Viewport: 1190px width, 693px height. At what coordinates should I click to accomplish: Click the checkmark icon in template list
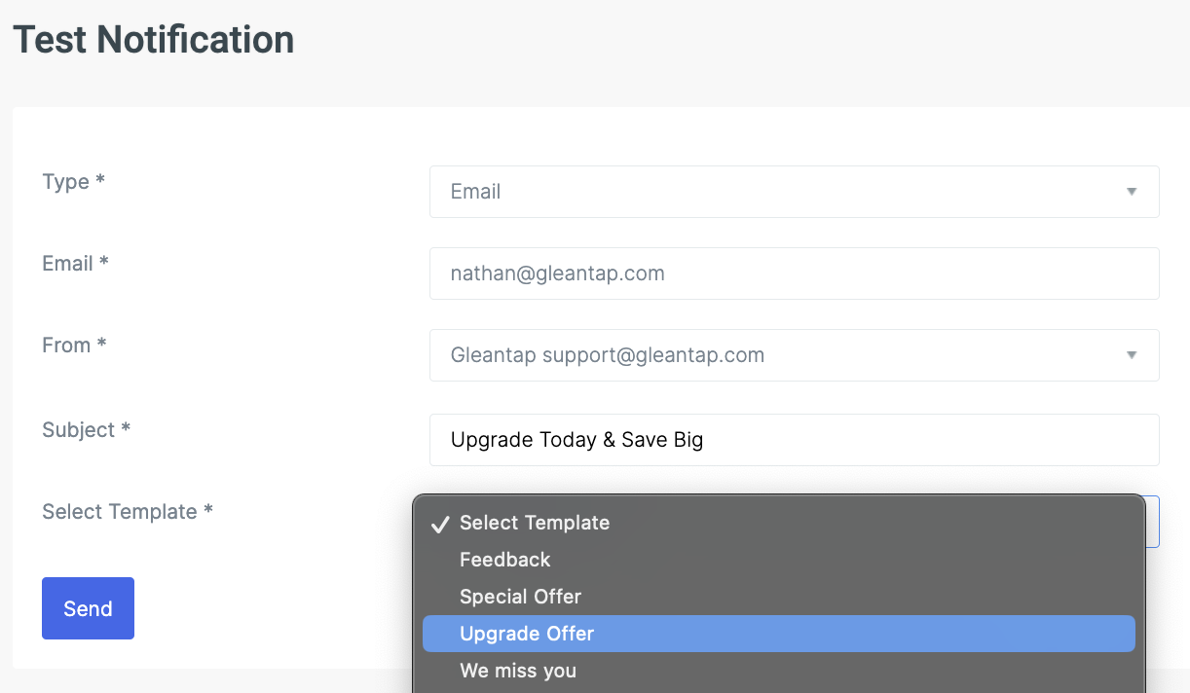[x=439, y=524]
